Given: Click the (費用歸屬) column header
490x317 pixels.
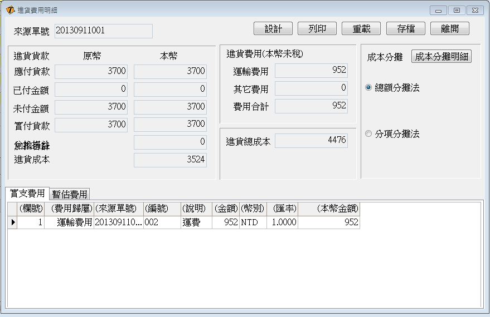Looking at the screenshot, I should [70, 209].
